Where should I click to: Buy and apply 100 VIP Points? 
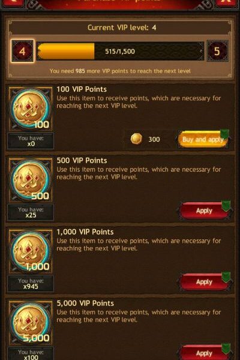click(x=203, y=139)
